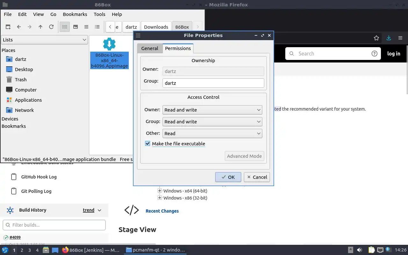Open the Tools menu
This screenshot has width=408, height=255.
(99, 14)
